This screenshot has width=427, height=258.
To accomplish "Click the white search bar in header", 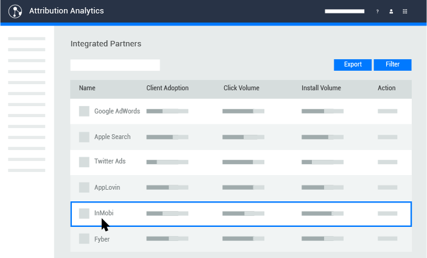I will point(345,11).
